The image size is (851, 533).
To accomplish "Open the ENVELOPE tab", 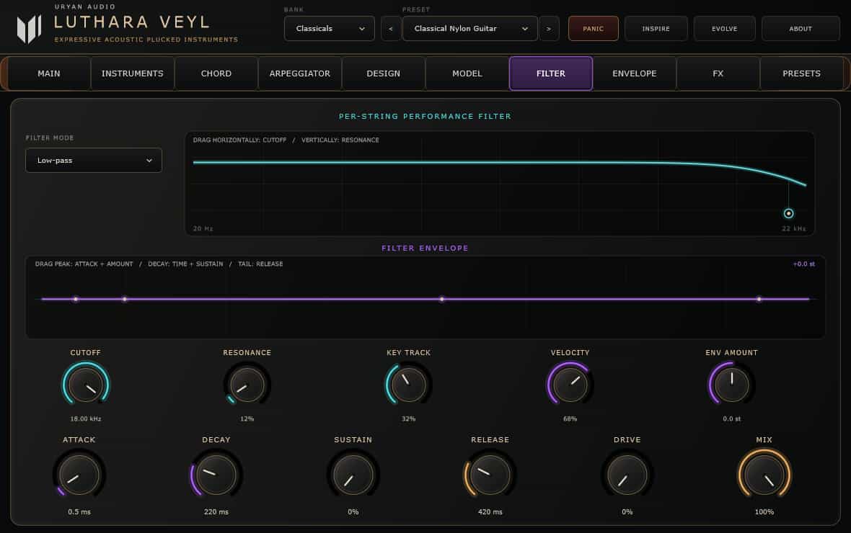I will tap(635, 73).
